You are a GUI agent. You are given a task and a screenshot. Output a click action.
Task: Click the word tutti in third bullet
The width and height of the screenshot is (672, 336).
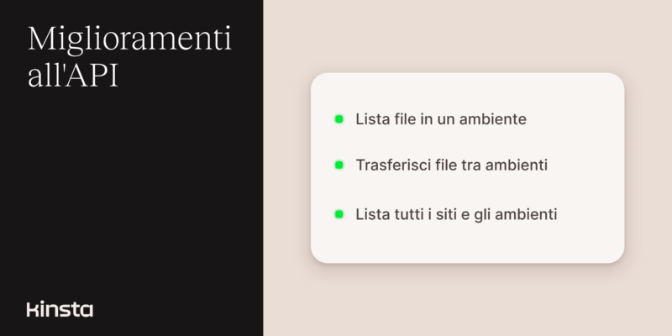(410, 214)
